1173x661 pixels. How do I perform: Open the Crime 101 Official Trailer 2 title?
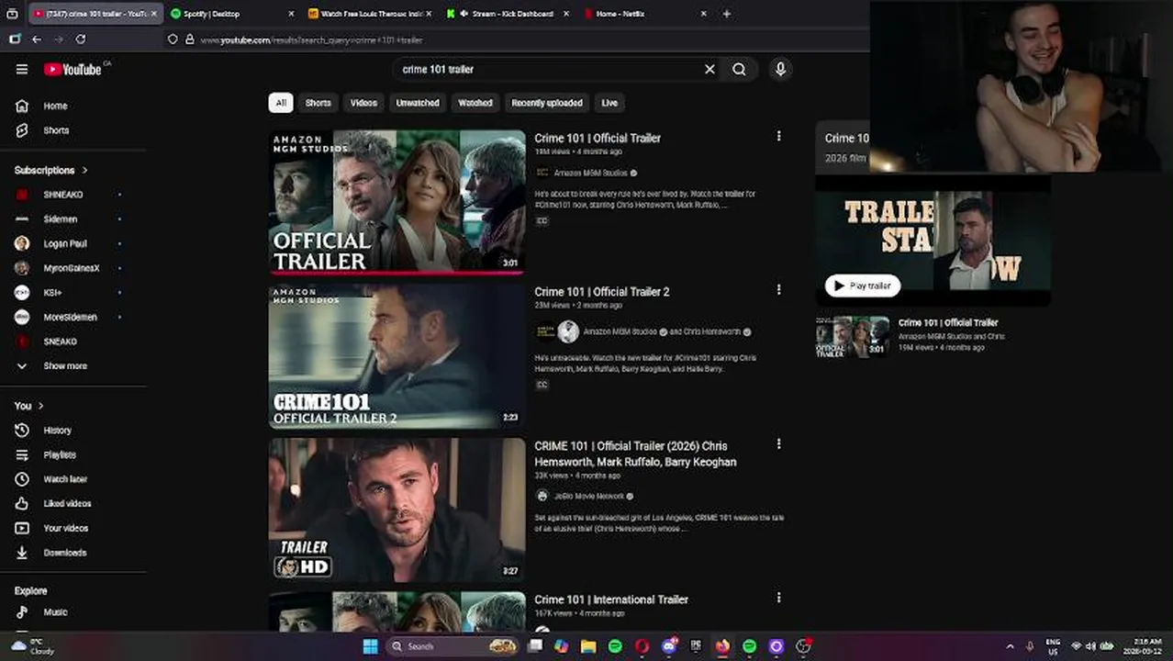click(x=602, y=291)
